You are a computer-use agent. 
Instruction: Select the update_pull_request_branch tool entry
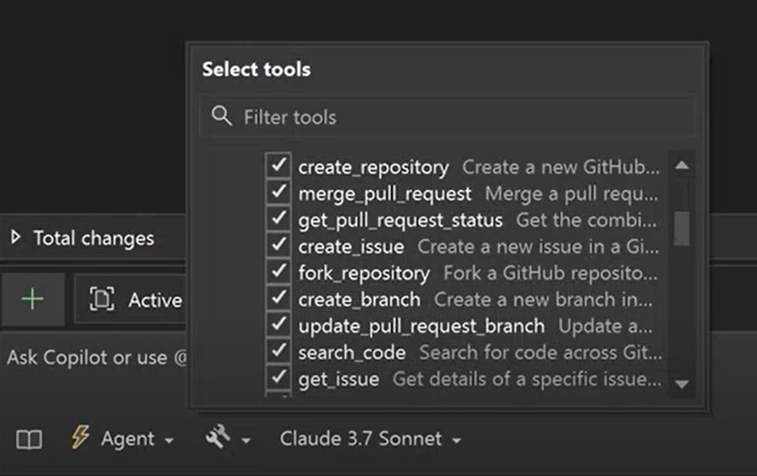pyautogui.click(x=421, y=326)
